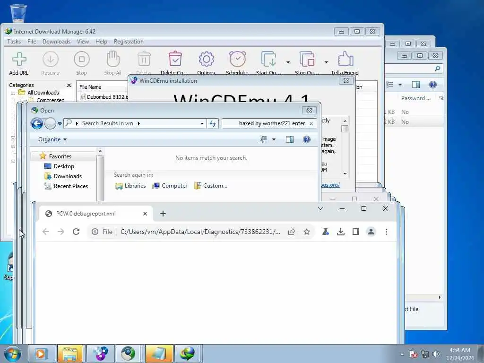This screenshot has height=363, width=484.
Task: Click the Chrome reload button
Action: coord(76,232)
